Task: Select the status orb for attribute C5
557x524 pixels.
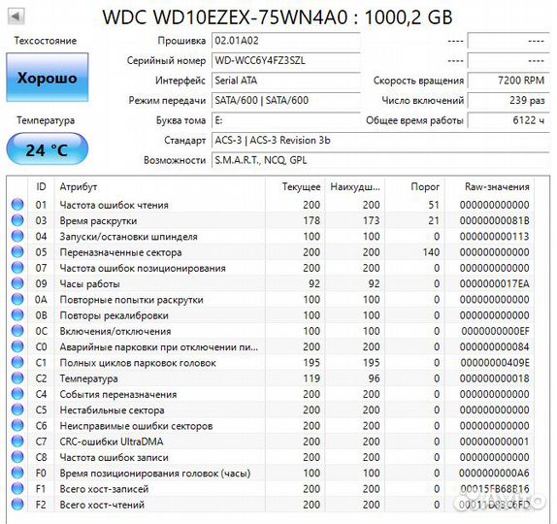Action: 17,409
